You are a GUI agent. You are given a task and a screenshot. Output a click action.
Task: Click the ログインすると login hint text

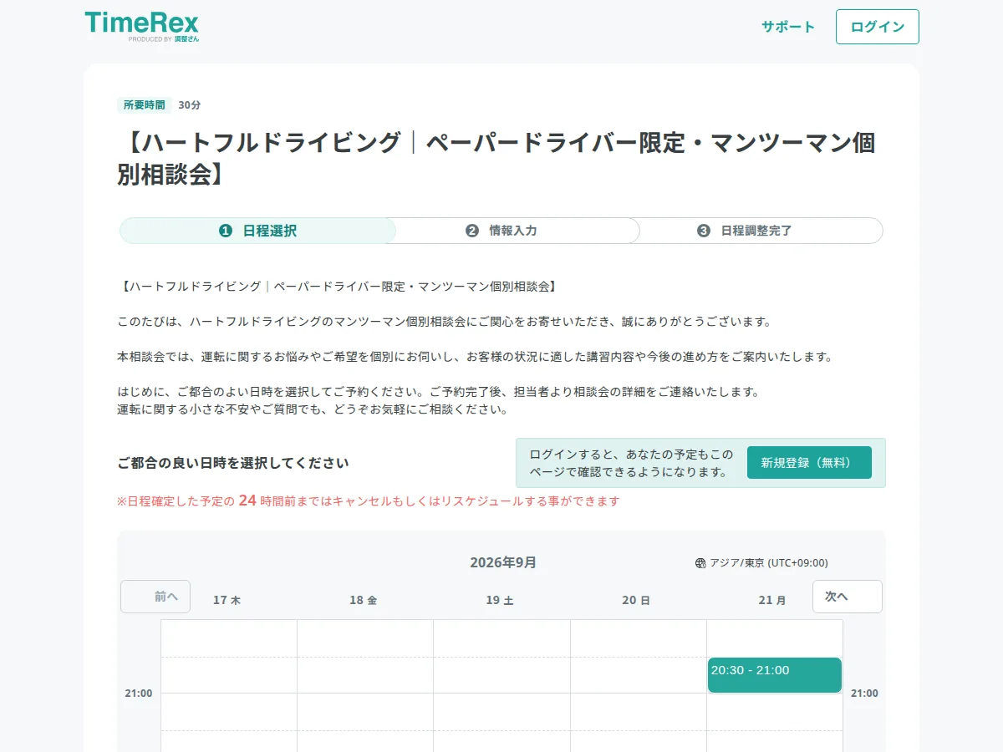point(631,463)
